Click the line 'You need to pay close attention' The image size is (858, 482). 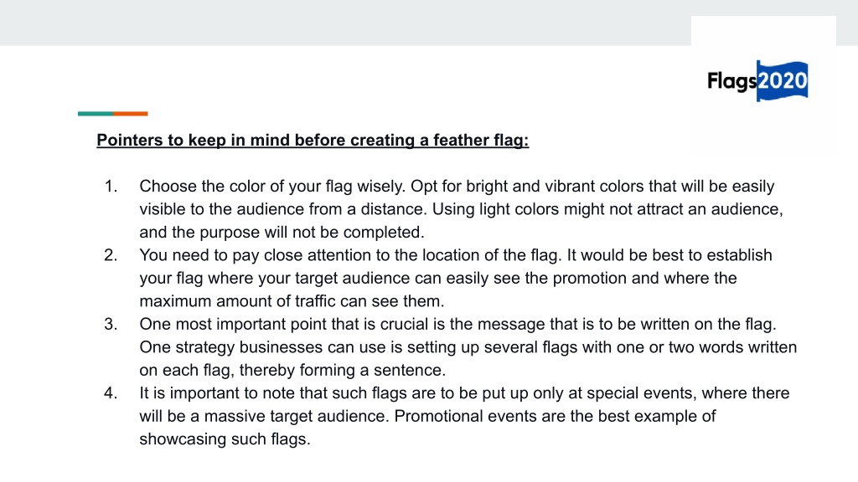coord(456,255)
